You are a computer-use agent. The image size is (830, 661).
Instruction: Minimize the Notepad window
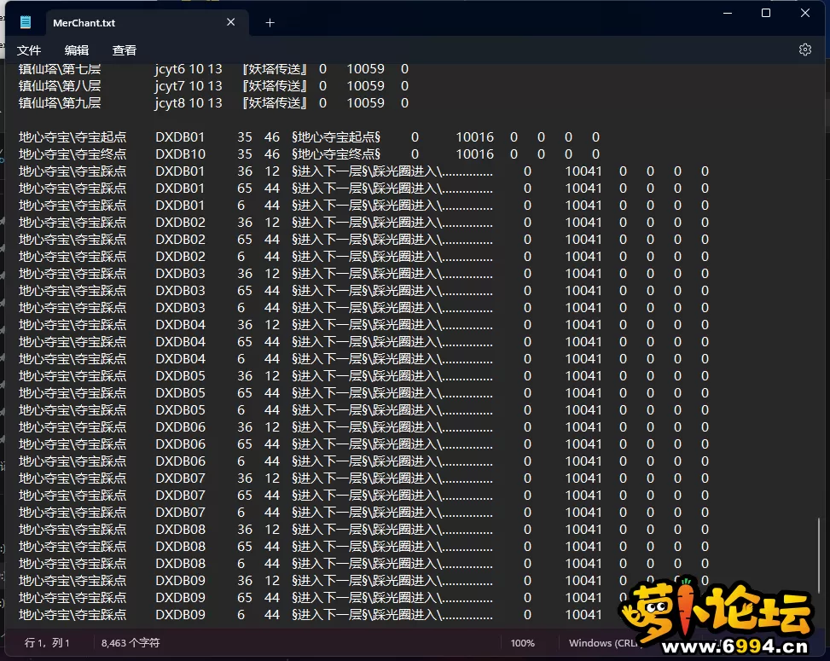728,14
